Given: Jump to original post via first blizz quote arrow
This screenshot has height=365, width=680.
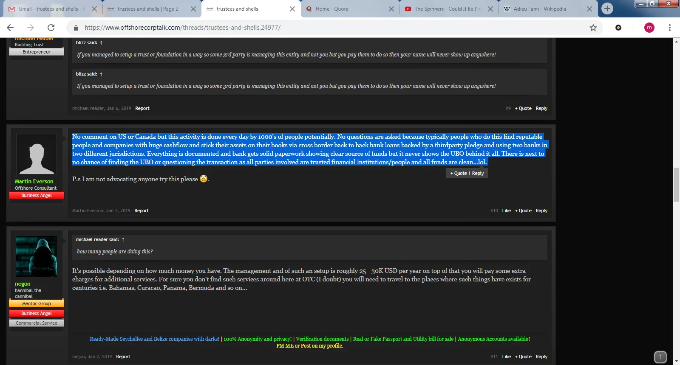Looking at the screenshot, I should coord(101,43).
